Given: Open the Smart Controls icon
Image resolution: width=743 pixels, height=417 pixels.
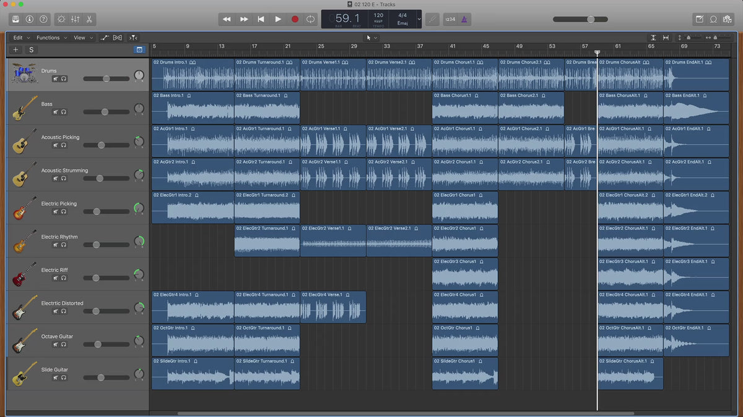Looking at the screenshot, I should coord(61,19).
